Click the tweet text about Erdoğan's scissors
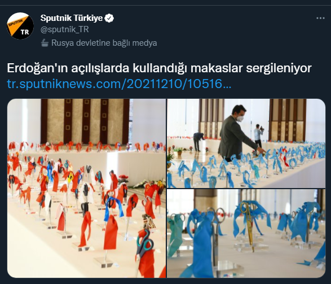This screenshot has width=331, height=284. 160,68
